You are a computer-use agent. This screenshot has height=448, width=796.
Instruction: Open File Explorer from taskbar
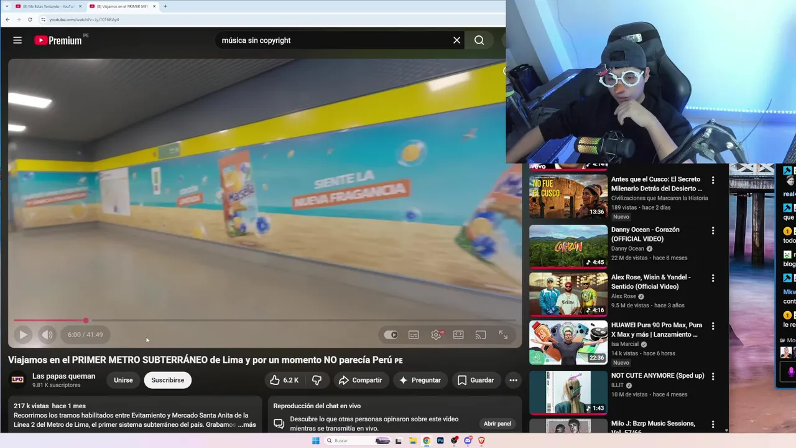413,441
